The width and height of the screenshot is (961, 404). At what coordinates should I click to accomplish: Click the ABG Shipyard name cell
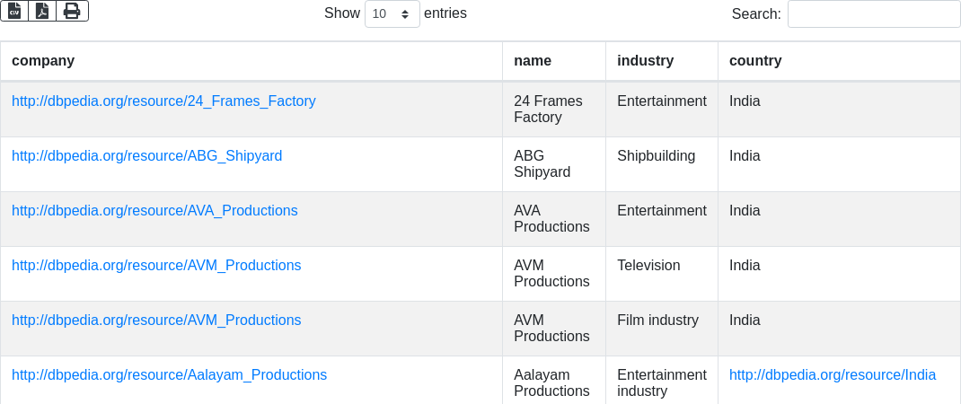542,163
